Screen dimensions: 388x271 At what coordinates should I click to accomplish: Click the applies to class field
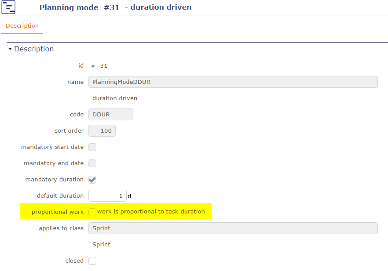click(233, 228)
